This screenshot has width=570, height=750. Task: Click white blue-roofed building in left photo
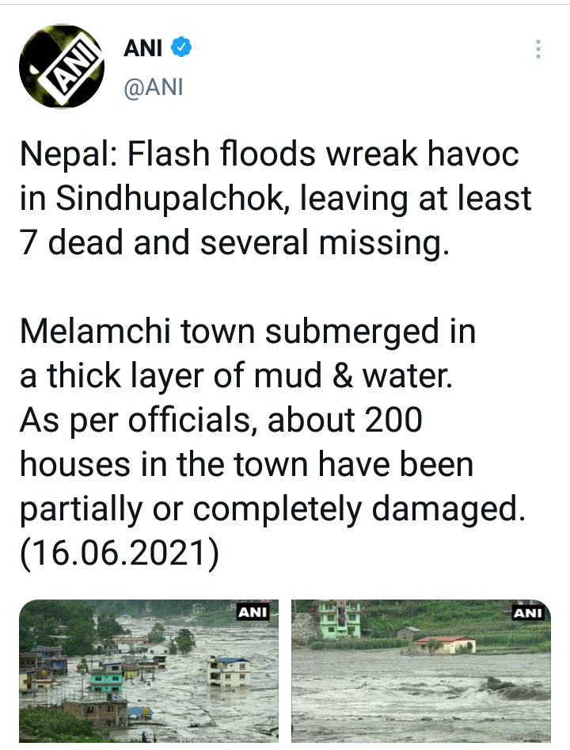[227, 670]
